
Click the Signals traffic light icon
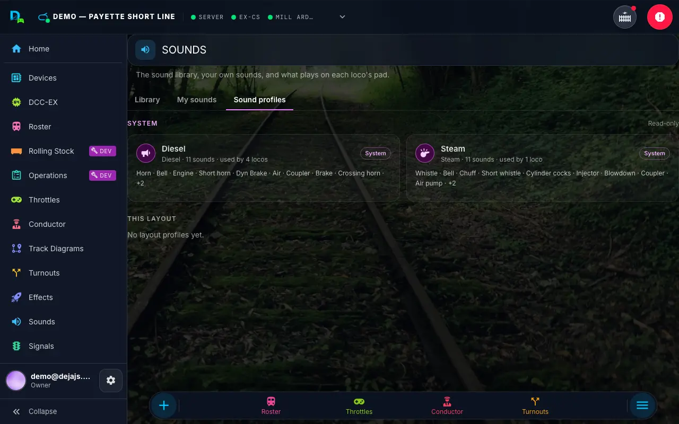click(16, 346)
